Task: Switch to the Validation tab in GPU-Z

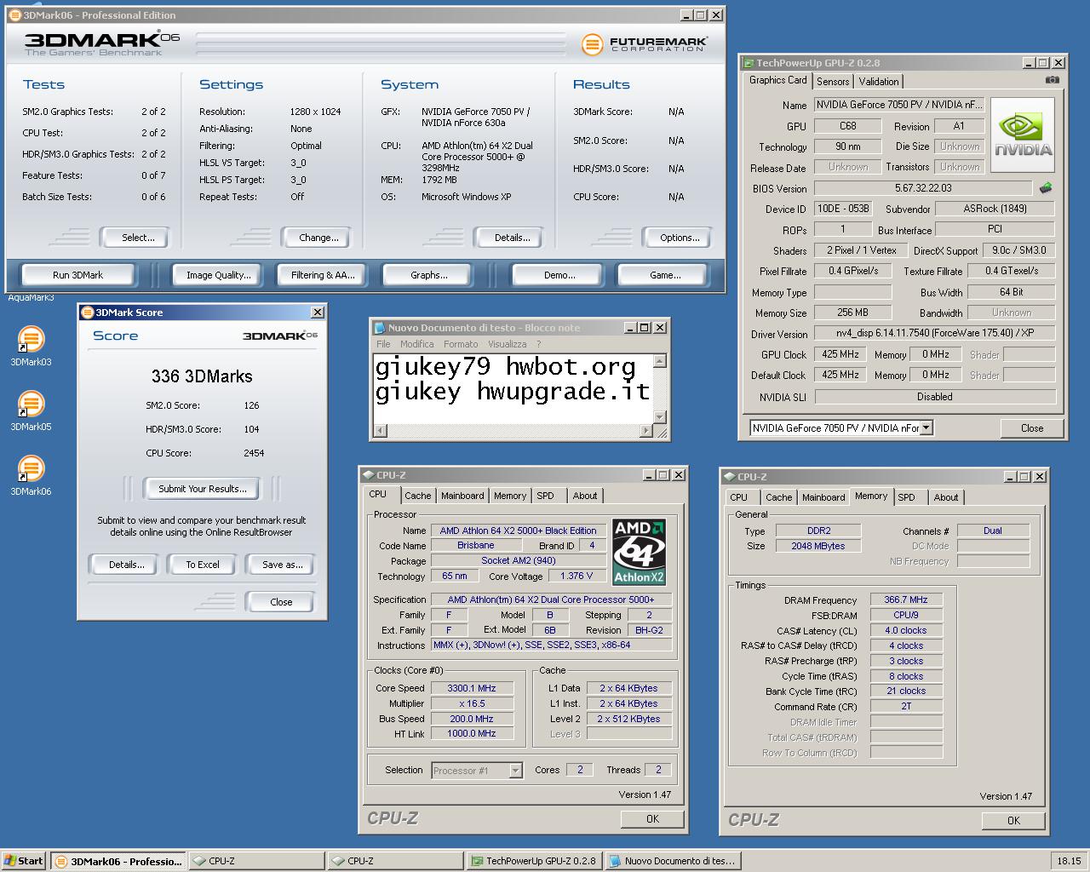Action: [x=878, y=81]
